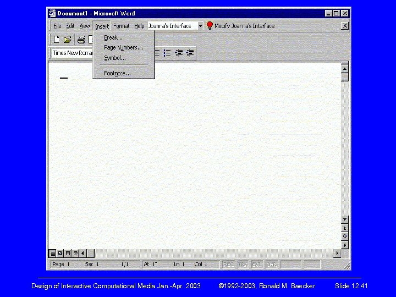The width and height of the screenshot is (396, 297).
Task: Choose Footnote... from Insert menu
Action: click(x=124, y=73)
